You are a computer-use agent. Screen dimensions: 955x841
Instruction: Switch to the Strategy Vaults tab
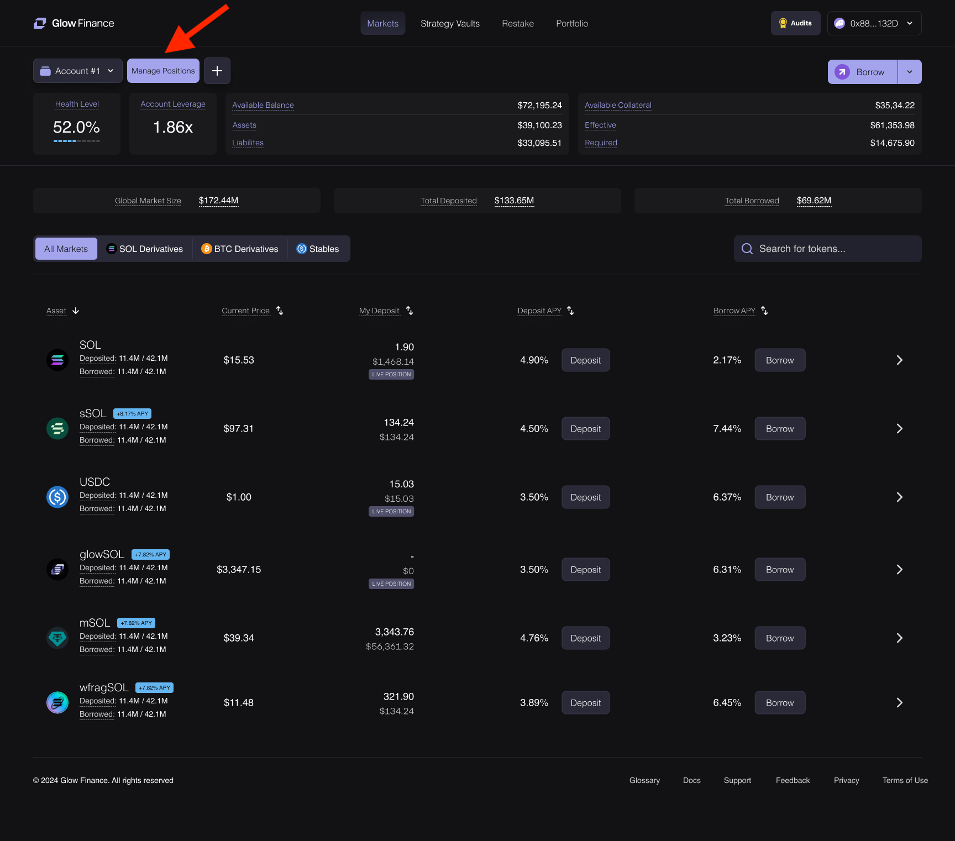point(450,23)
